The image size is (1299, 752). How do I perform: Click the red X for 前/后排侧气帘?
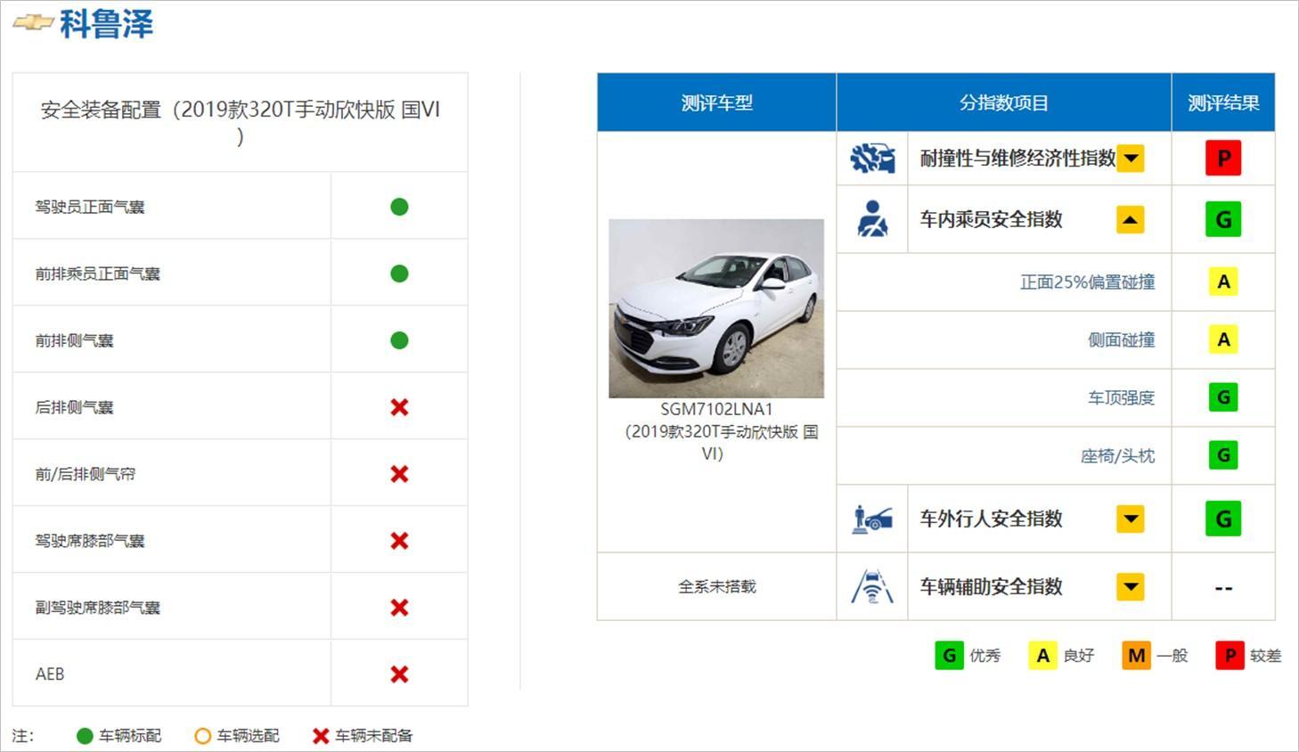point(399,474)
